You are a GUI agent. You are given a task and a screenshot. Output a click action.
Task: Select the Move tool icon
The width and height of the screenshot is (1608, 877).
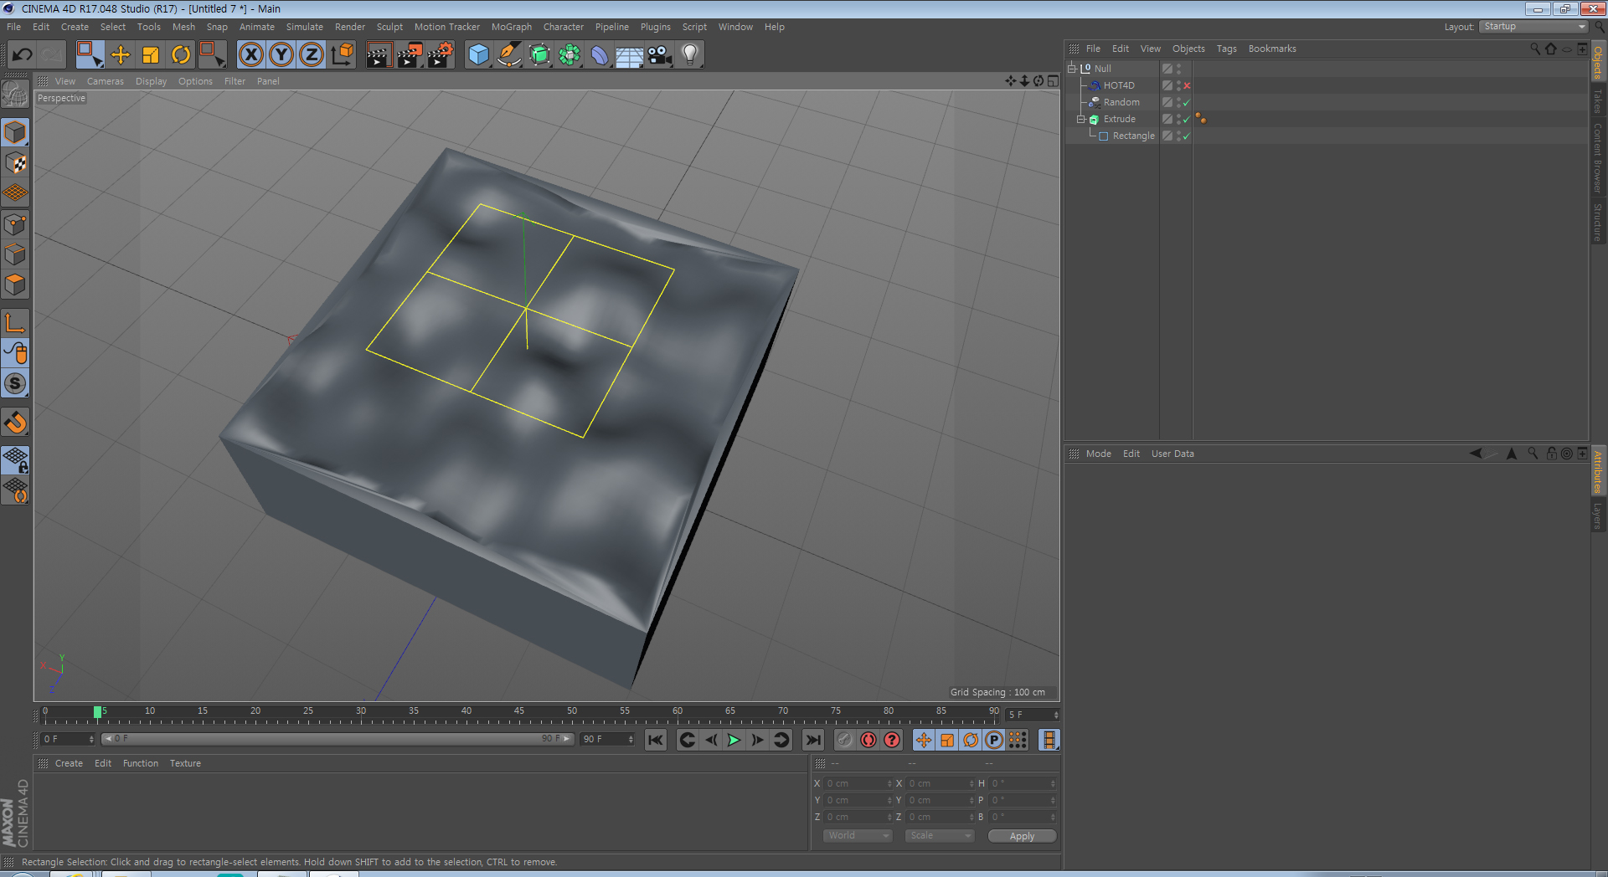click(x=121, y=55)
